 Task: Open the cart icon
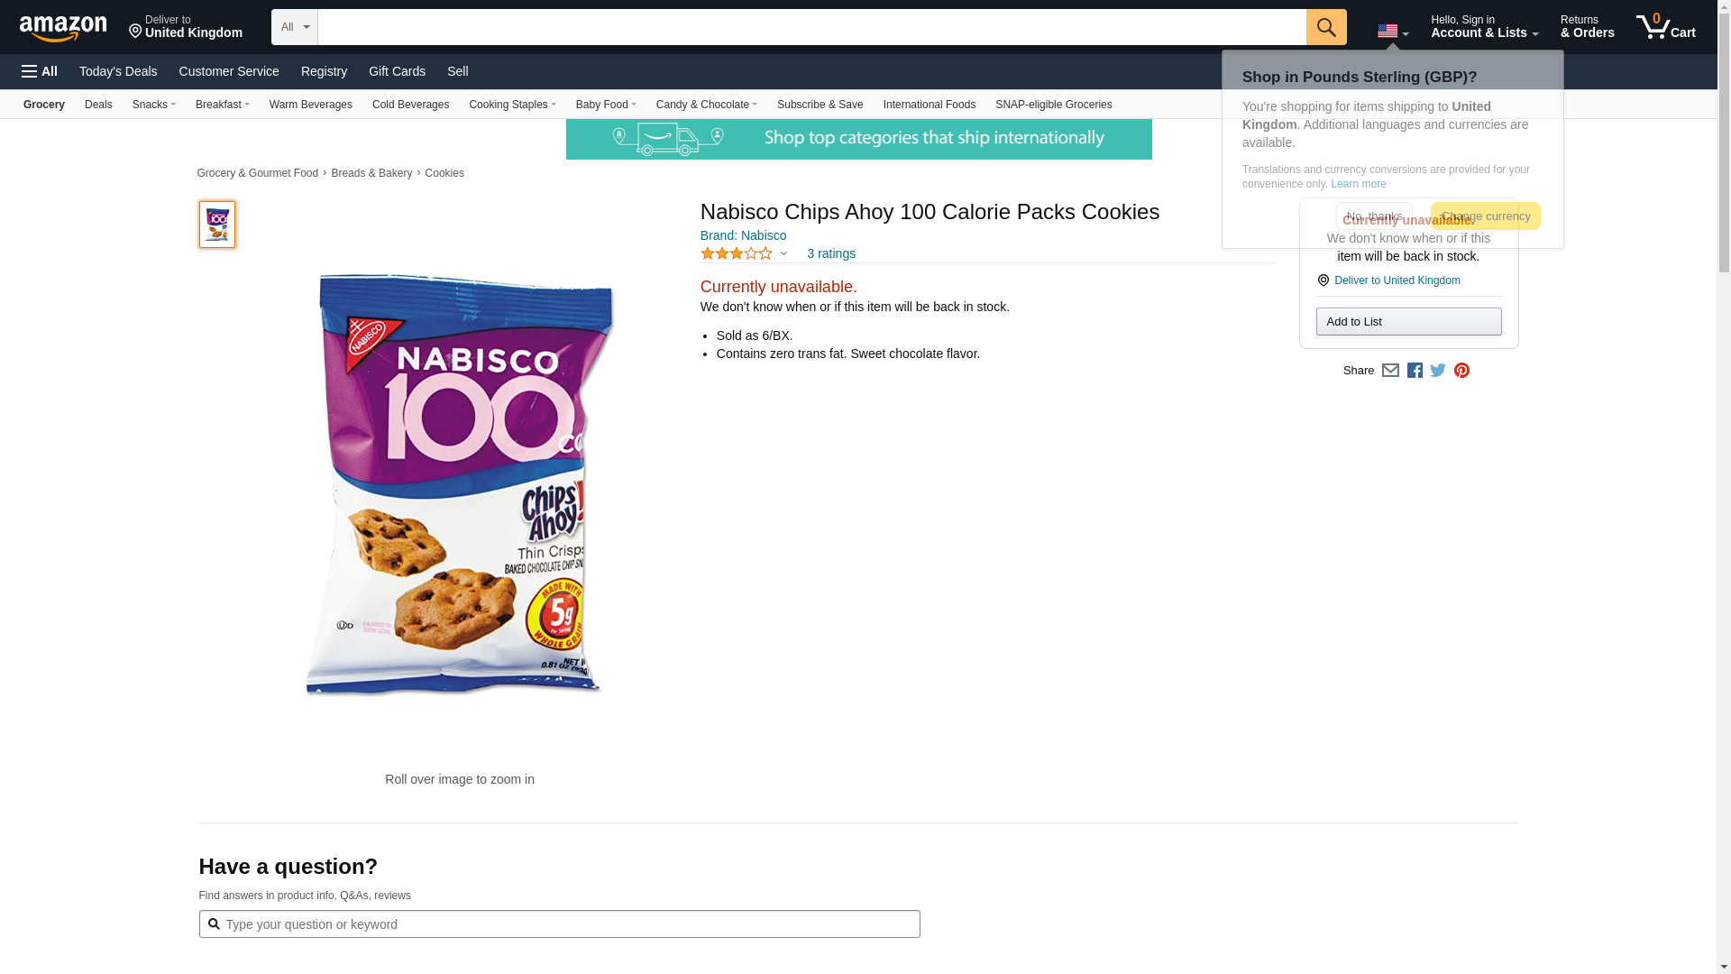coord(1665,27)
